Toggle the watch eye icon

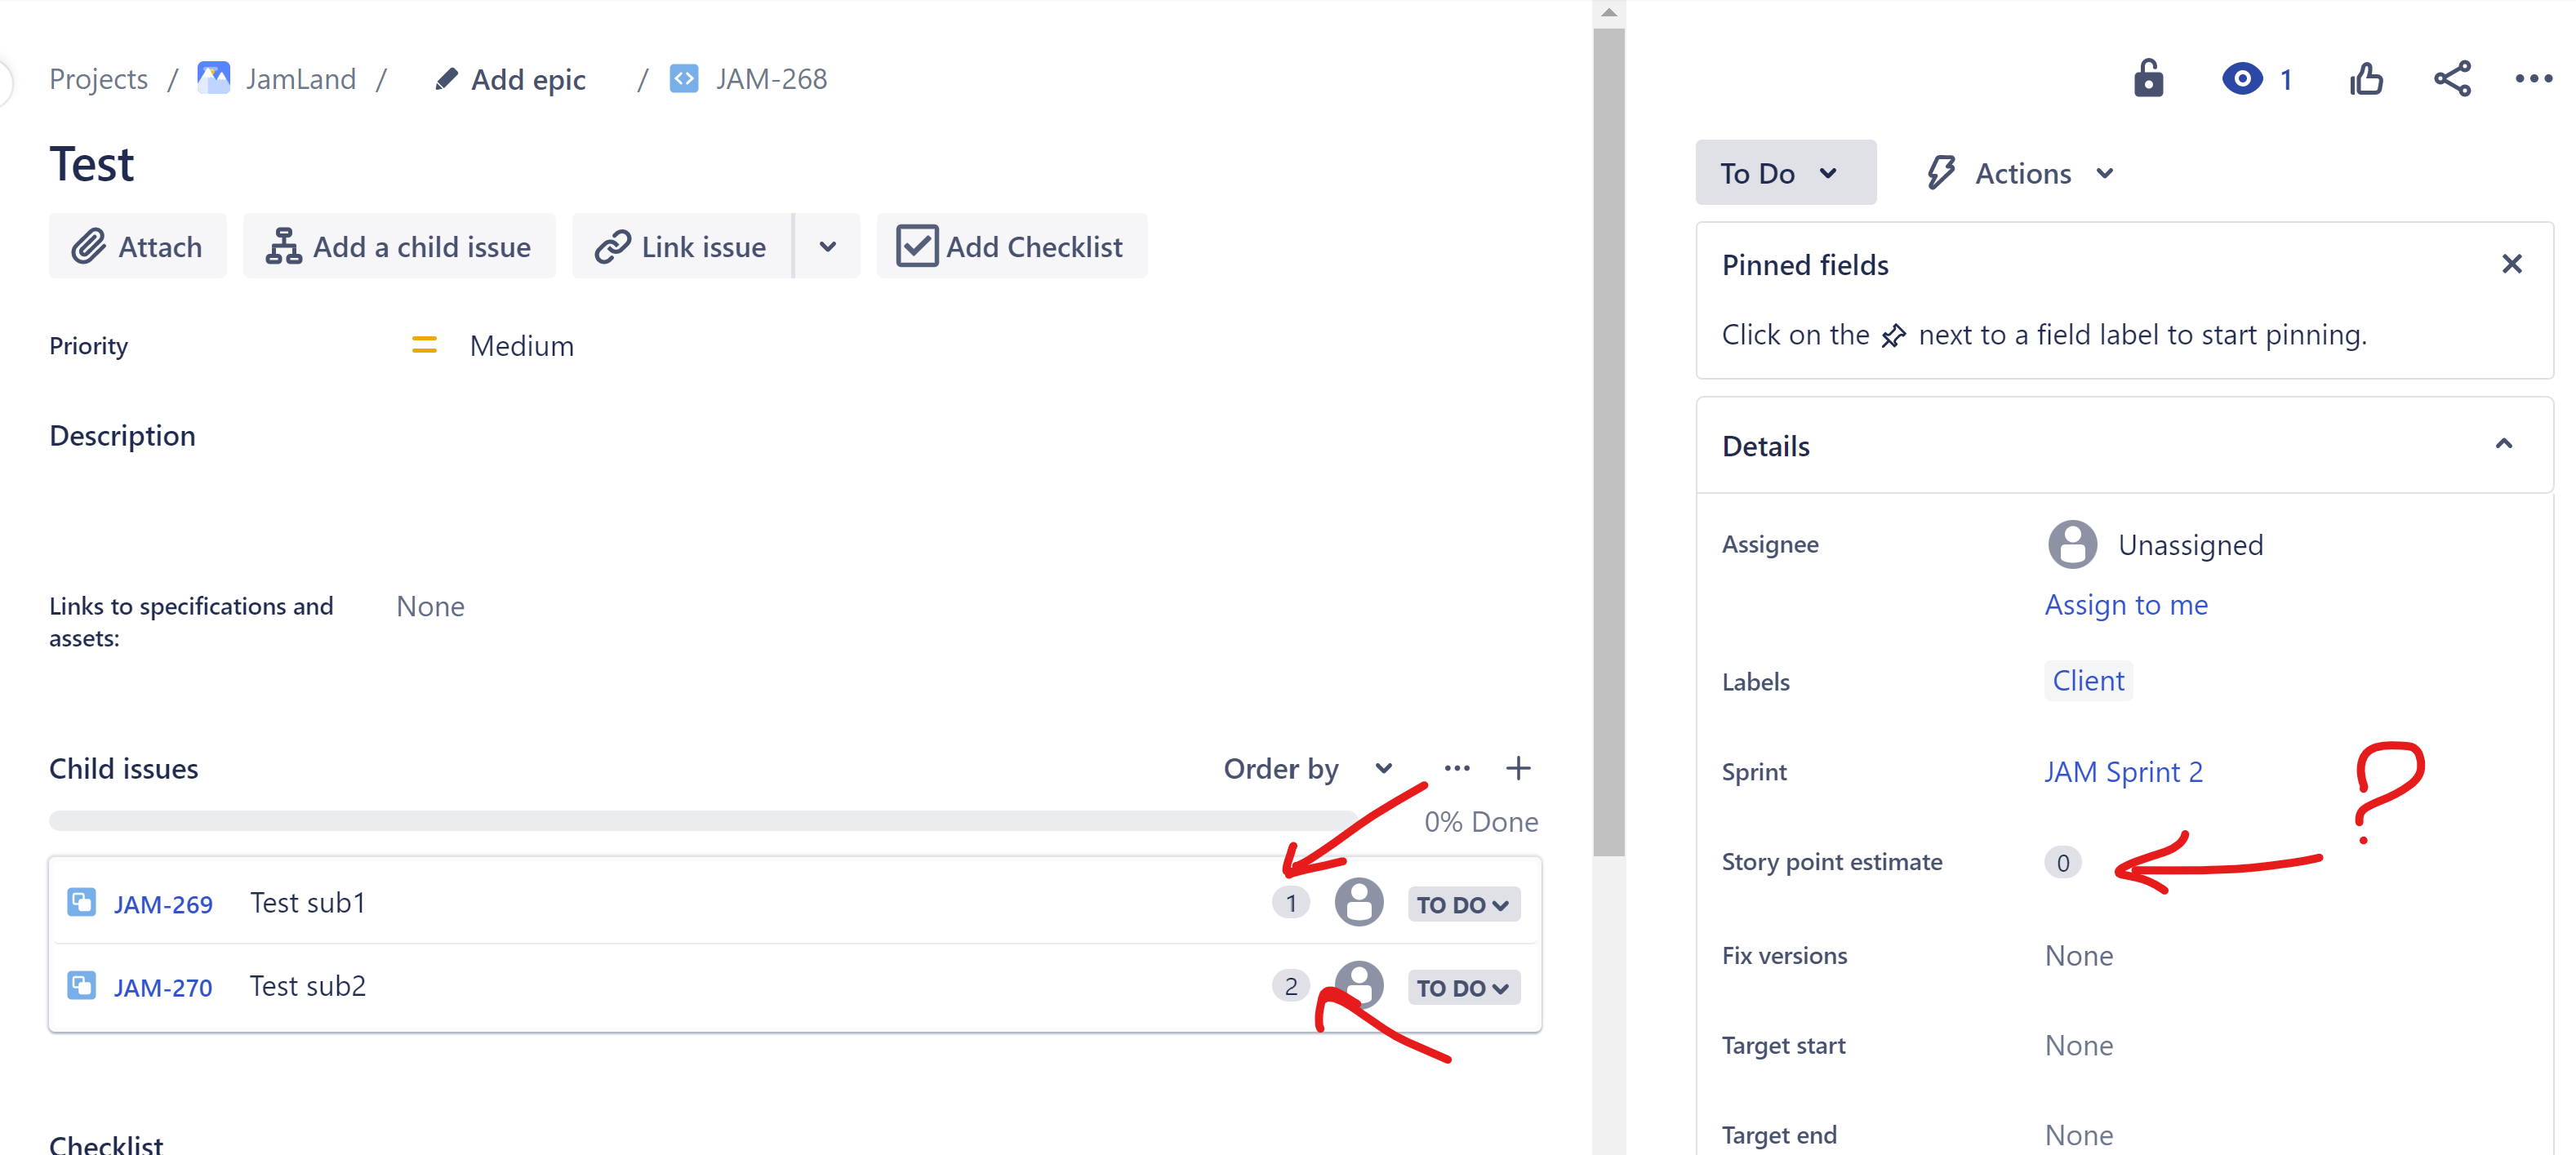[x=2242, y=79]
